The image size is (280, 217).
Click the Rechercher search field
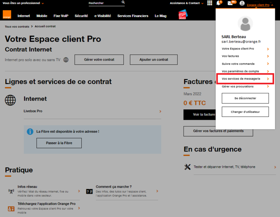(107, 3)
